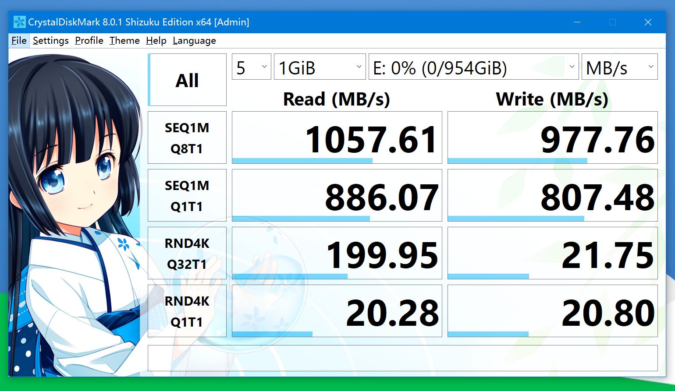675x391 pixels.
Task: Run the SEQ1M Q8T1 test
Action: 187,137
